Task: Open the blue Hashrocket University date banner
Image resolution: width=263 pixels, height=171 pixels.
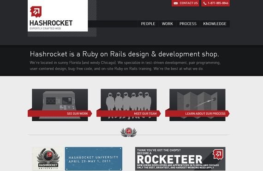Action: coord(94,159)
